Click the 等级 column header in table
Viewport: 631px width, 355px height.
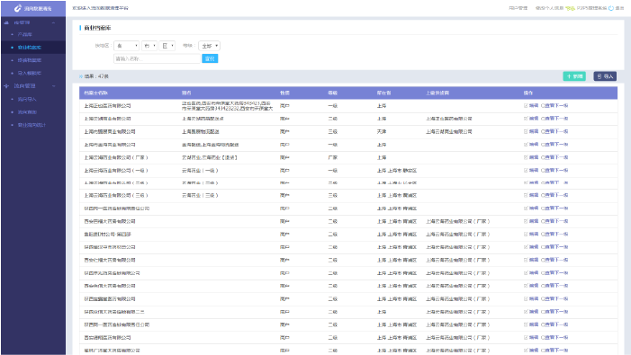click(332, 93)
